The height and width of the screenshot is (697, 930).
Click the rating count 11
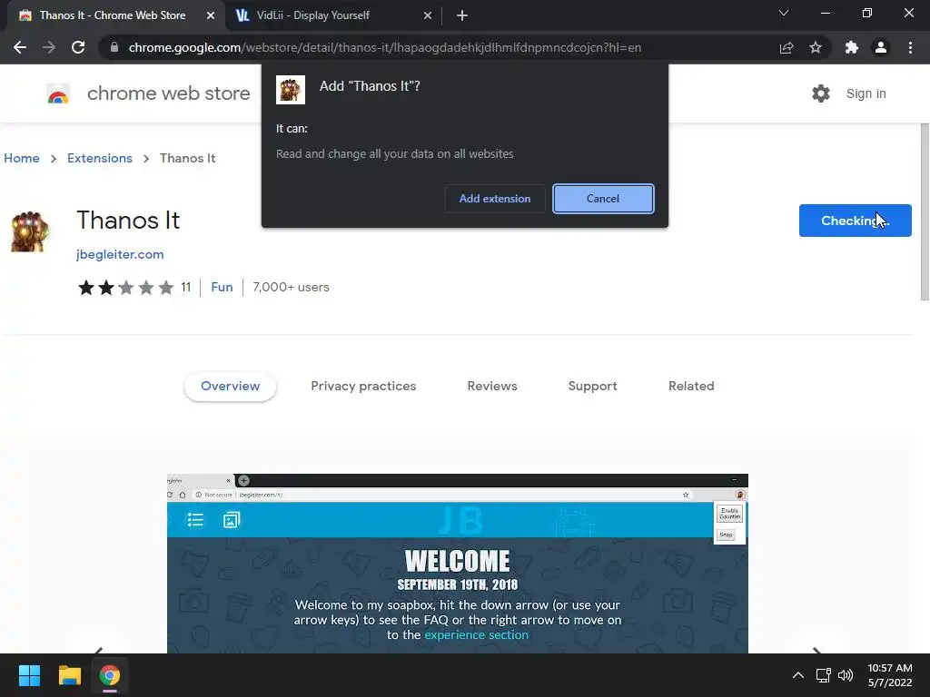click(x=185, y=288)
